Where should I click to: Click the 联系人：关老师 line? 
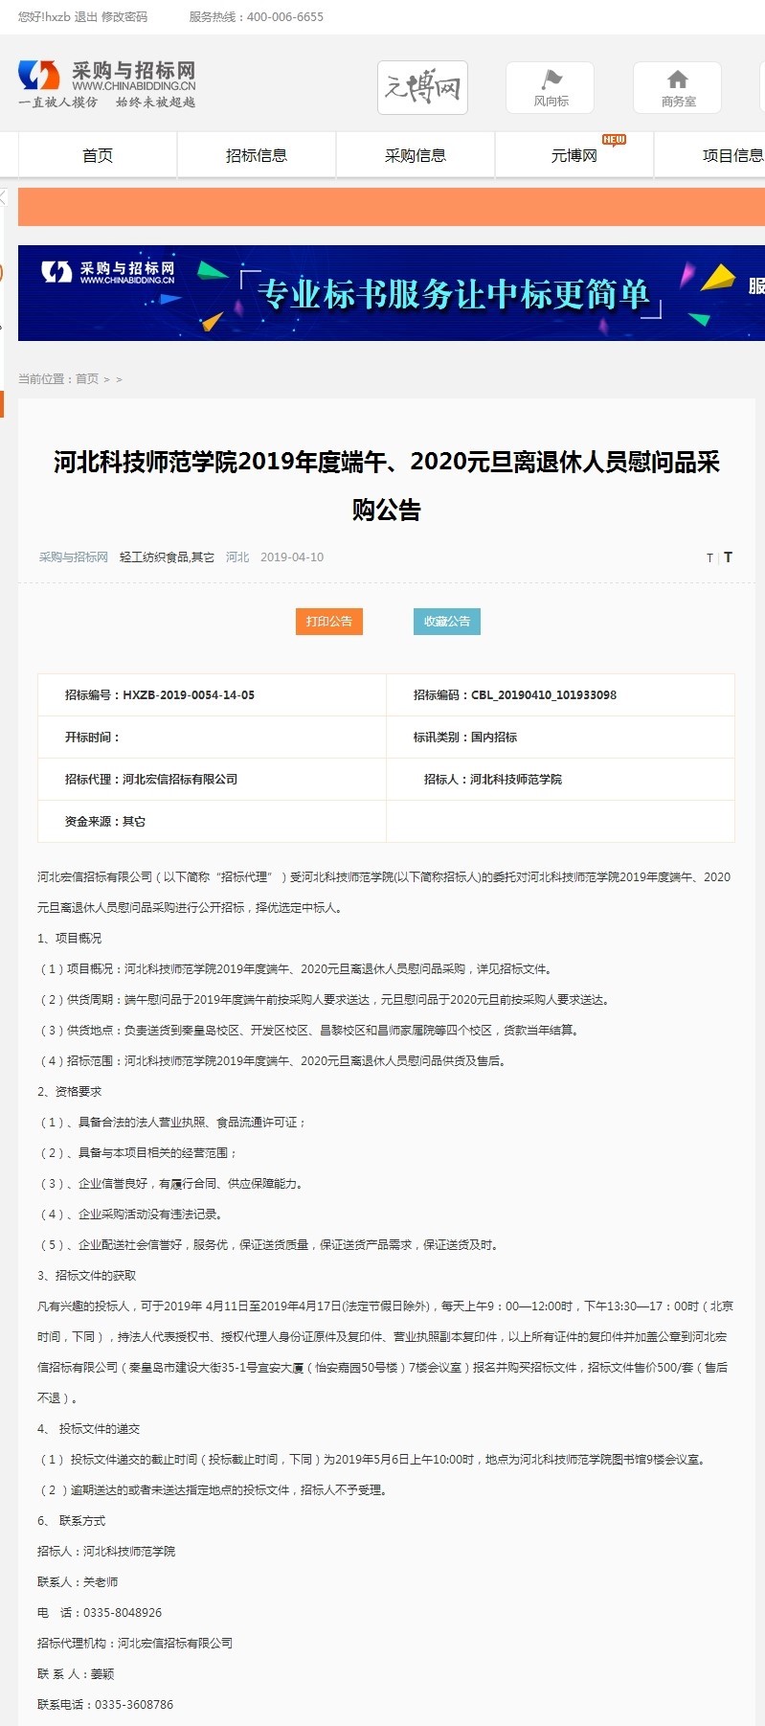[78, 1582]
